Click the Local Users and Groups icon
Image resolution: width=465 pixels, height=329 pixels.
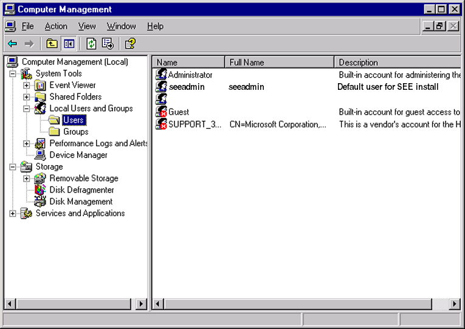(x=40, y=109)
